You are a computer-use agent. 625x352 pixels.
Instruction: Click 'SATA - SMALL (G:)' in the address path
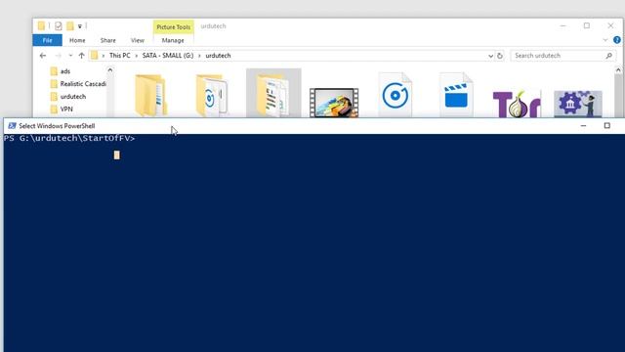tap(168, 56)
